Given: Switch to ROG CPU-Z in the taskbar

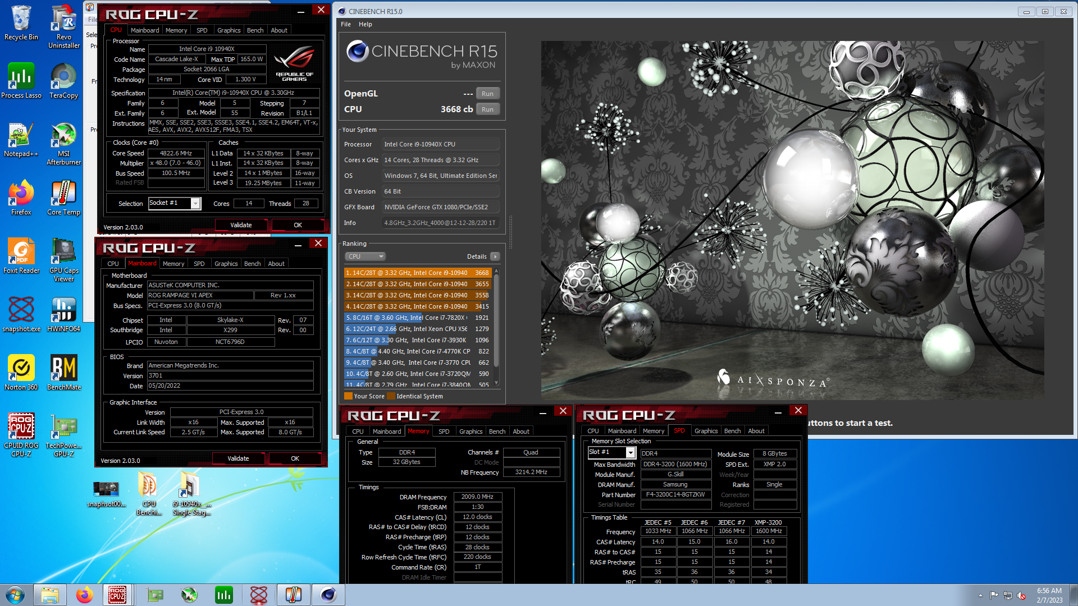Looking at the screenshot, I should pyautogui.click(x=118, y=595).
